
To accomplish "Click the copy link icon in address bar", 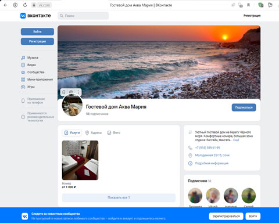I will [x=233, y=5].
